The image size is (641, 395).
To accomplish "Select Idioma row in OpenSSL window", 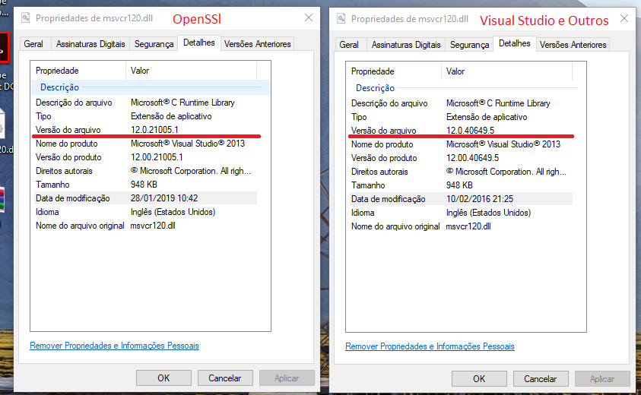I will (x=145, y=212).
